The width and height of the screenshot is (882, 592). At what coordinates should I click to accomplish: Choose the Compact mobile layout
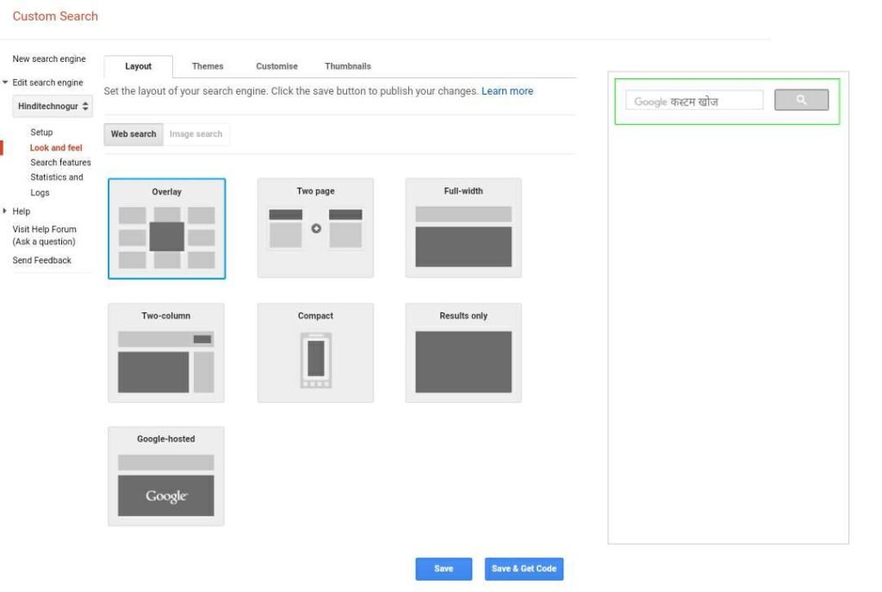tap(315, 353)
